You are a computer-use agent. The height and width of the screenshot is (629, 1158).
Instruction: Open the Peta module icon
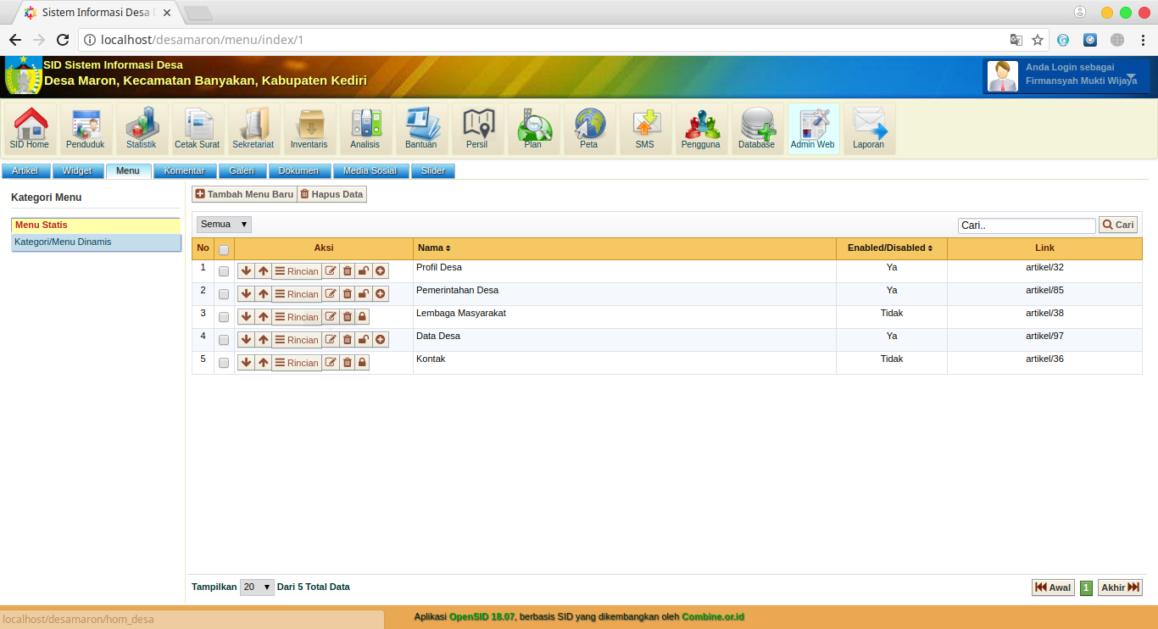coord(589,127)
